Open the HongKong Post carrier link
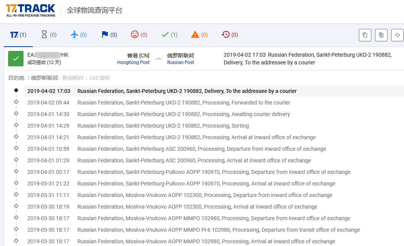The image size is (404, 246). point(133,62)
